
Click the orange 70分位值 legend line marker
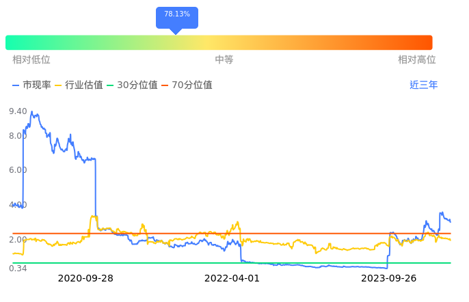click(165, 85)
